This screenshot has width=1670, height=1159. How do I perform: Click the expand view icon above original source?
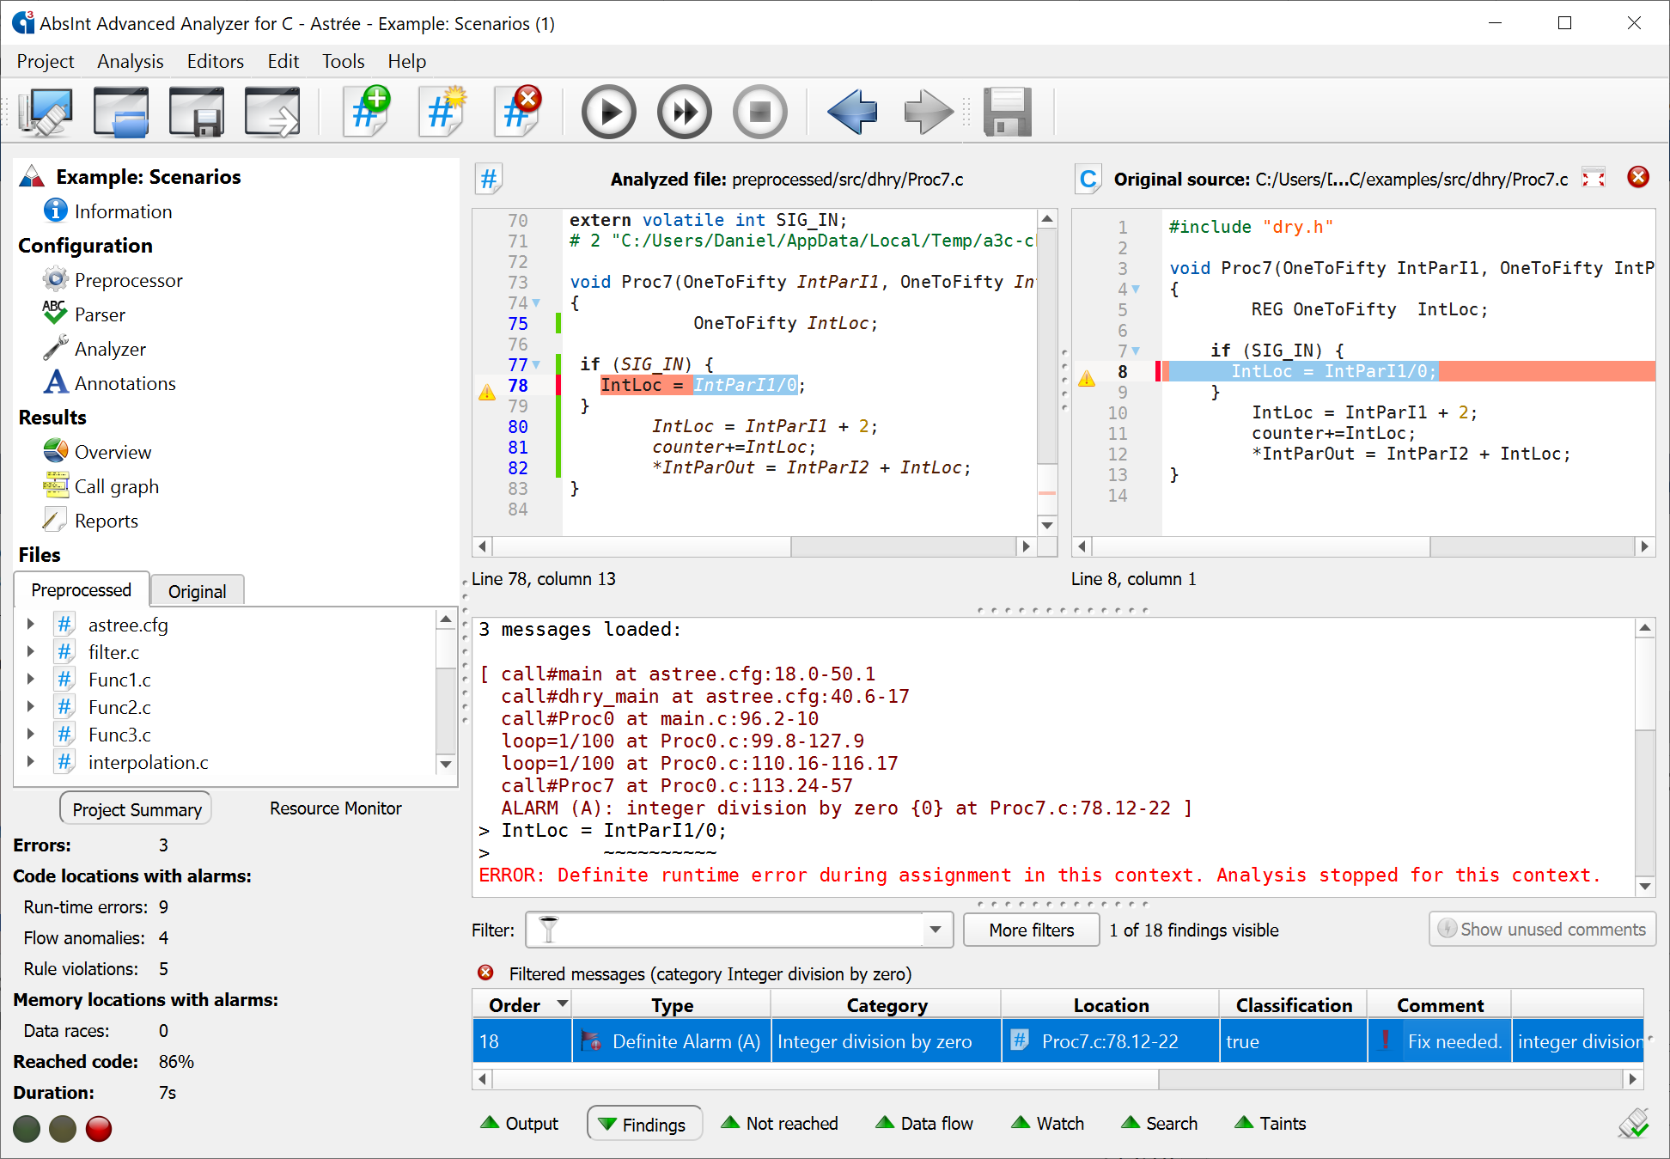pos(1594,178)
